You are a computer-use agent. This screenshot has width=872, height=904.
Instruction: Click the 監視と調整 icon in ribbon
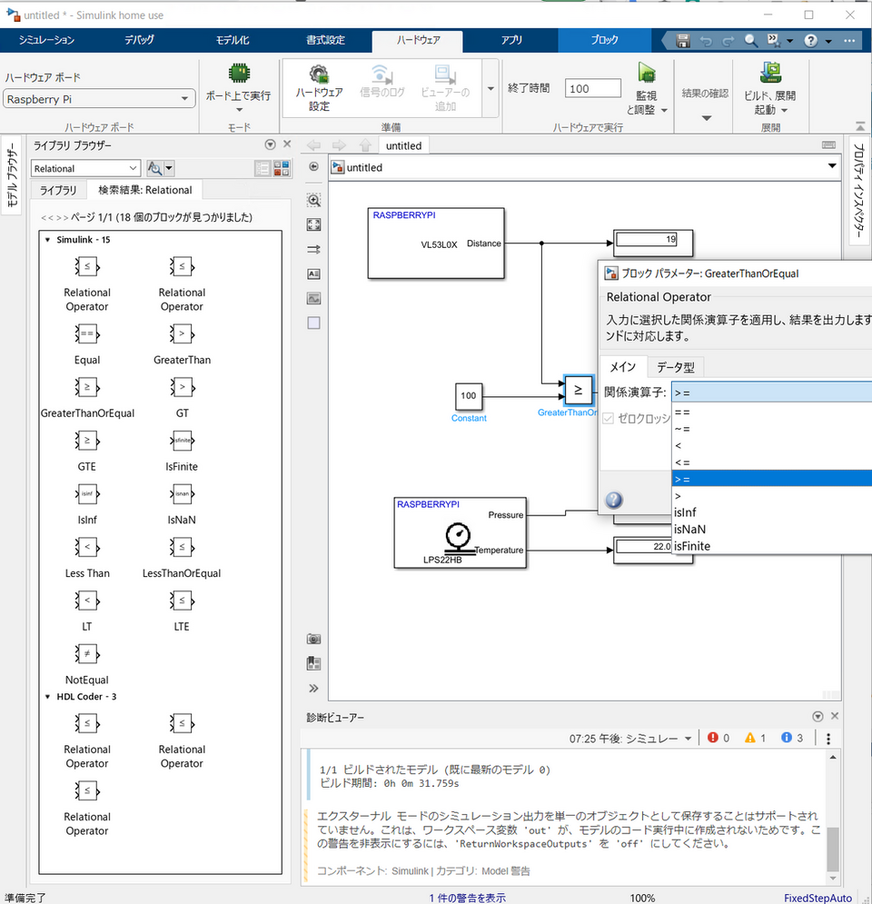tap(647, 74)
